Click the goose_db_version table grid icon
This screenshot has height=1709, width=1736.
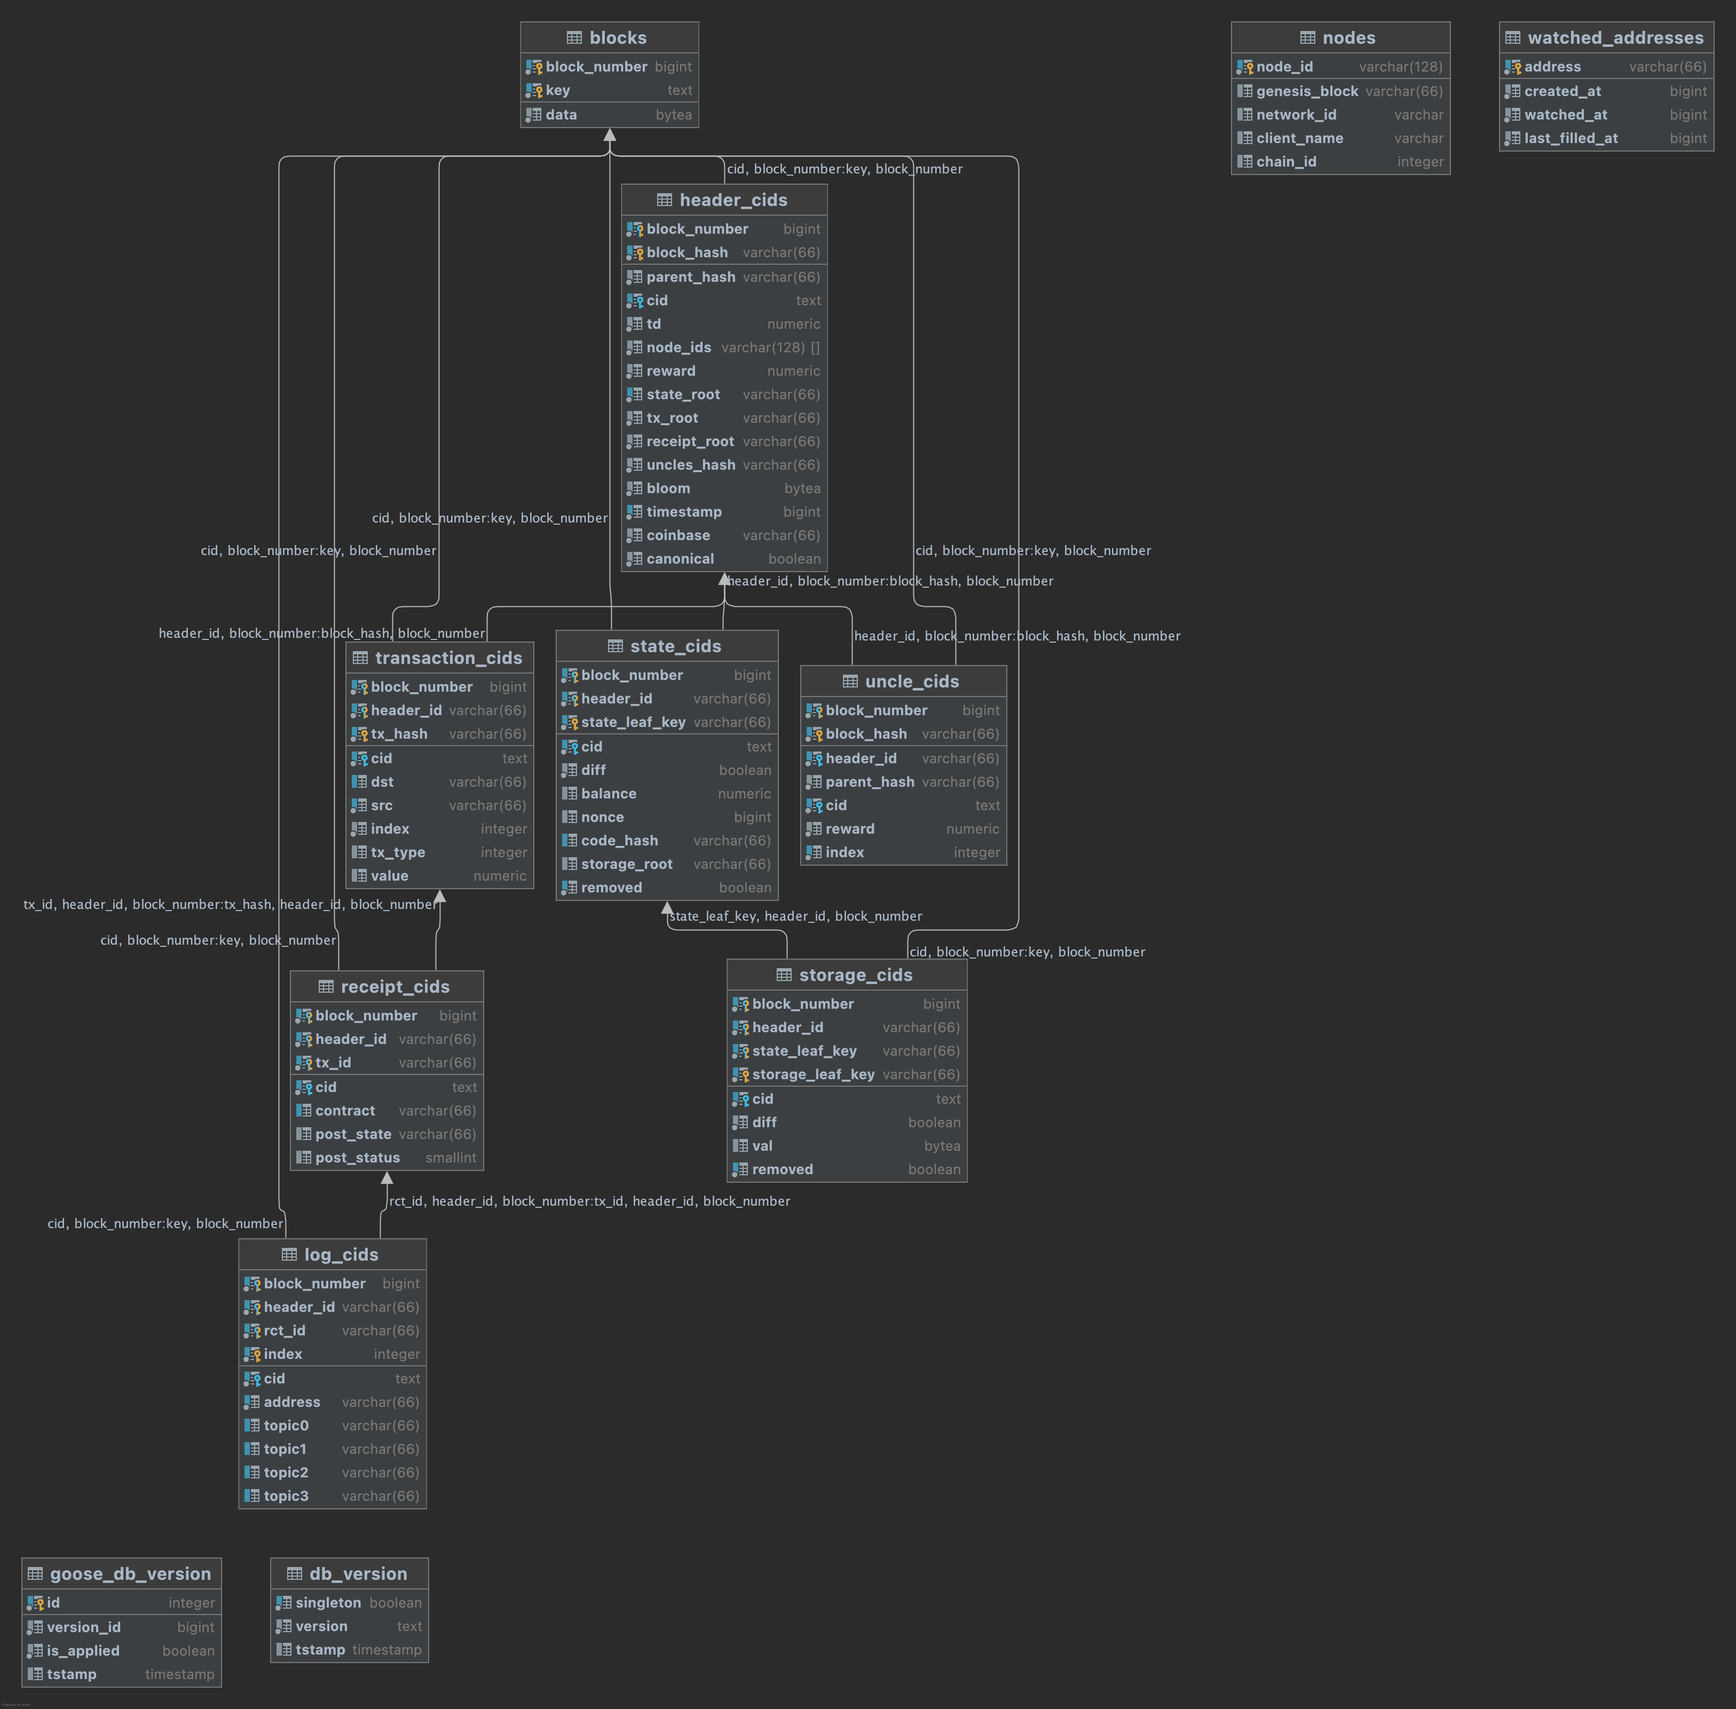click(x=35, y=1573)
